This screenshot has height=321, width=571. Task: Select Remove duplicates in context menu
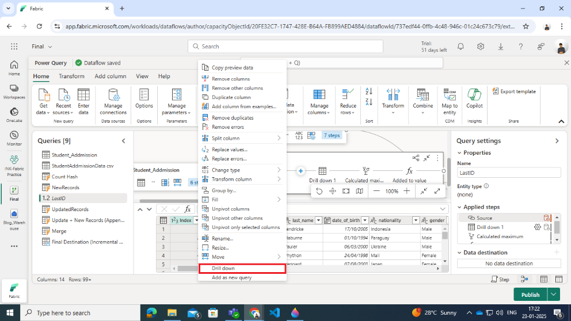[242, 117]
